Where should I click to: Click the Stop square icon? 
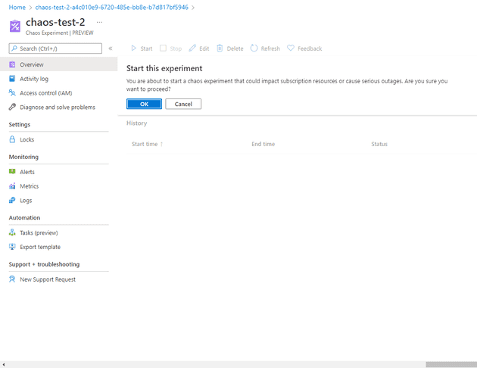tap(163, 48)
